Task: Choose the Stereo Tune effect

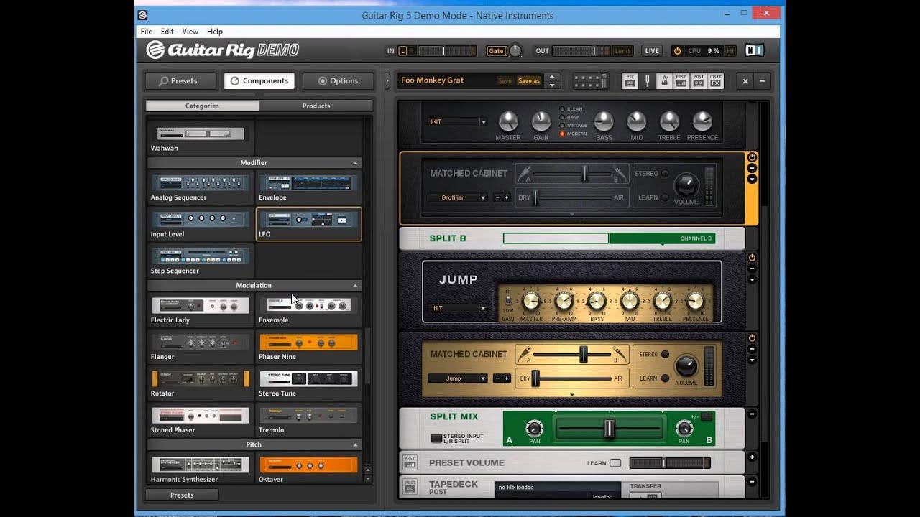Action: coord(308,383)
